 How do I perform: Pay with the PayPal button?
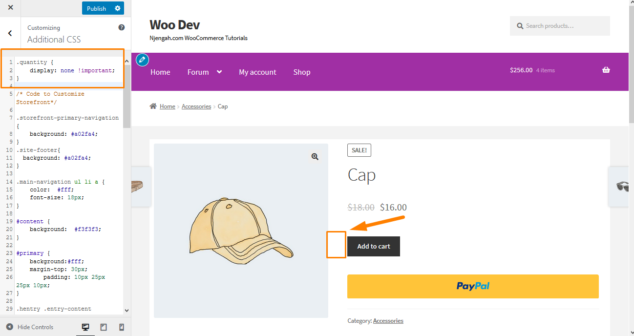coord(473,286)
